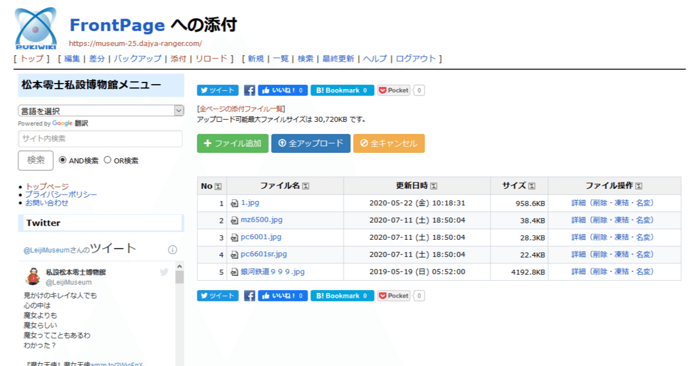Click the top Facebook いいね button
Viewport: 700px width, 366px height.
(283, 91)
